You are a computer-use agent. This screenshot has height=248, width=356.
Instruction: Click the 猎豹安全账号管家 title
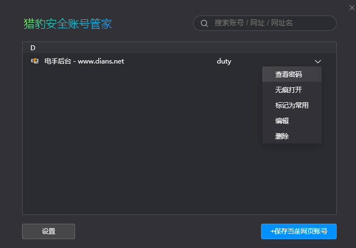[x=68, y=24]
